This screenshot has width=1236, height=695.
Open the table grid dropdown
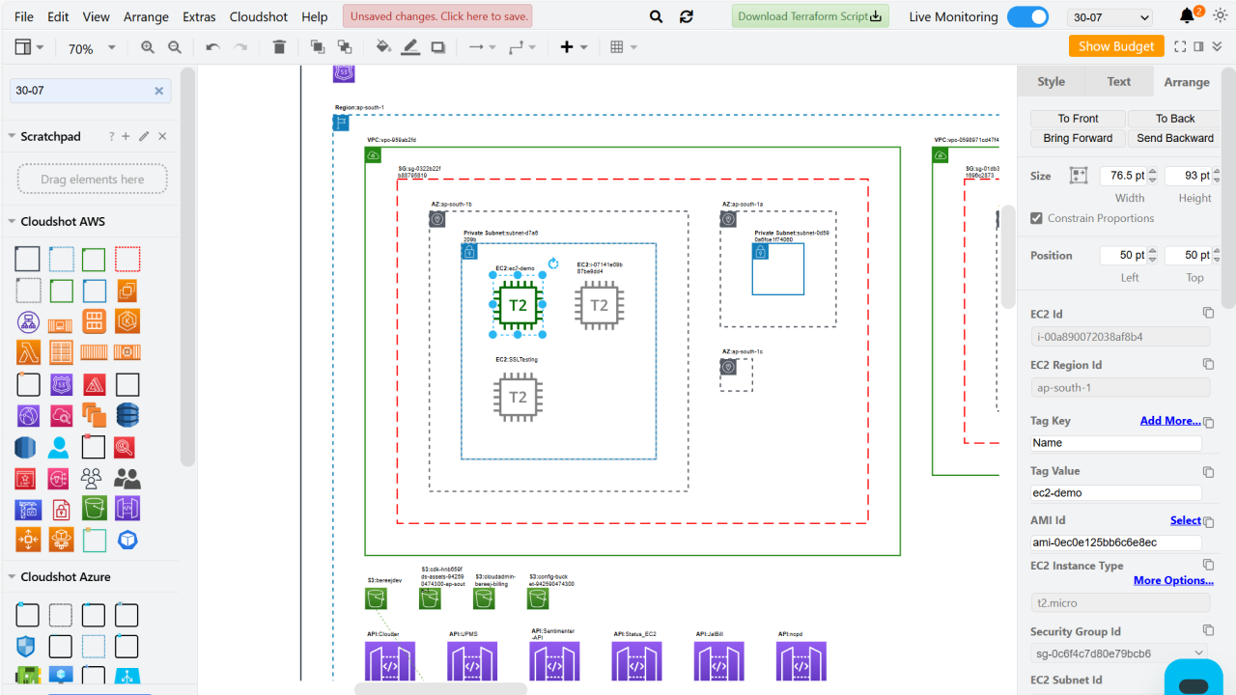624,47
